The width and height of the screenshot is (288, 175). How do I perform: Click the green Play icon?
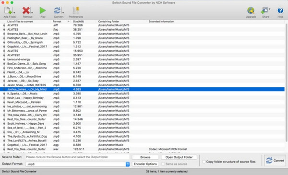click(x=43, y=11)
